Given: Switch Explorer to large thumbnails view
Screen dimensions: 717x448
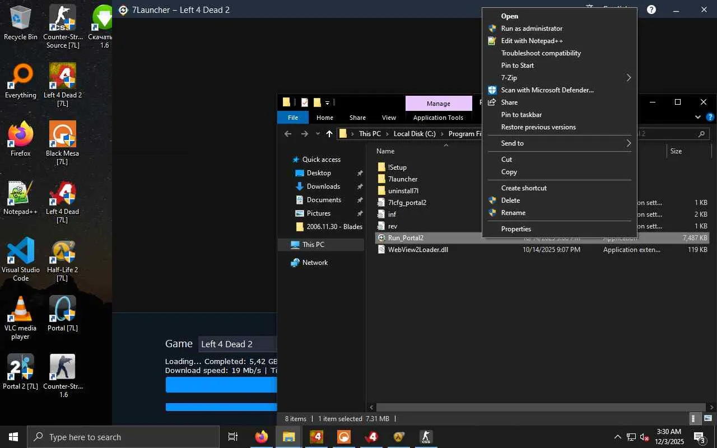Looking at the screenshot, I should (707, 418).
